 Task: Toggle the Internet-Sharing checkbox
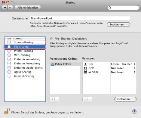point(9,76)
